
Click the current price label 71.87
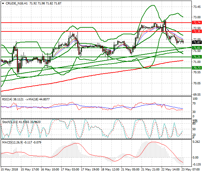(x=197, y=42)
